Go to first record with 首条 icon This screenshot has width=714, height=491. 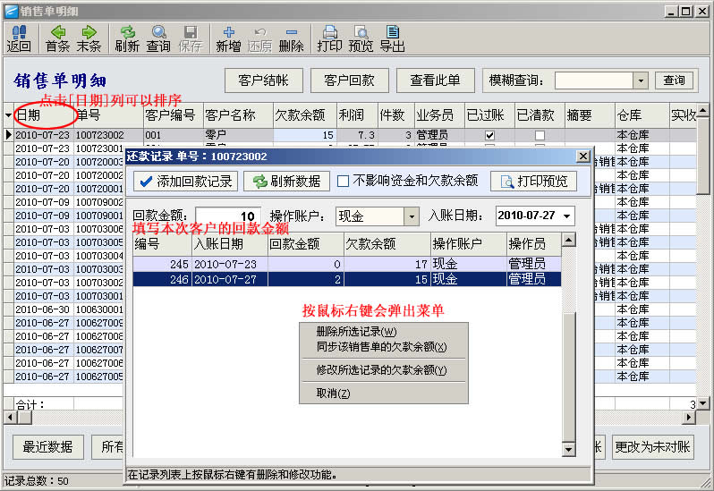(57, 38)
